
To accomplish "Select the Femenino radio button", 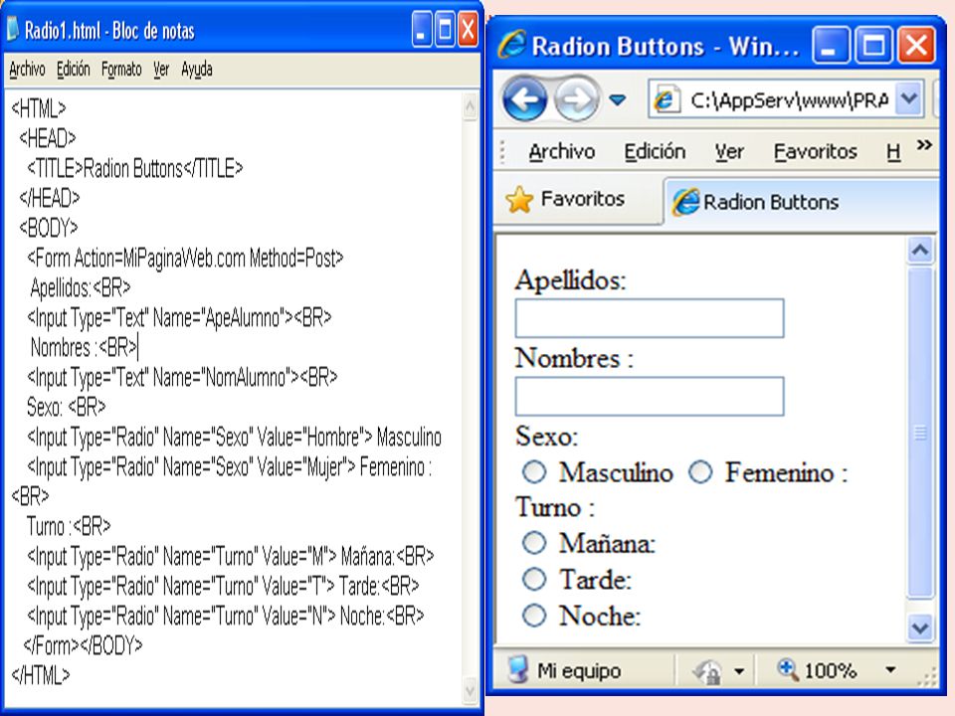I will [700, 471].
